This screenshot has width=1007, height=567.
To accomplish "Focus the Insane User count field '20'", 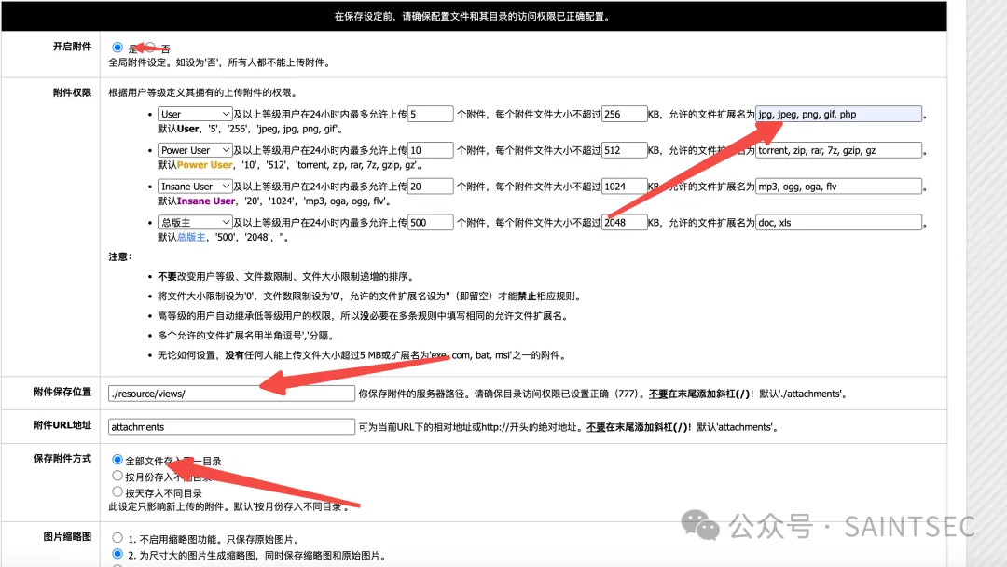I will 430,187.
